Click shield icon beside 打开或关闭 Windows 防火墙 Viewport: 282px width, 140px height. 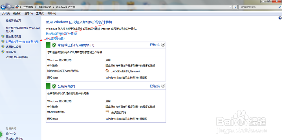pos(3,42)
